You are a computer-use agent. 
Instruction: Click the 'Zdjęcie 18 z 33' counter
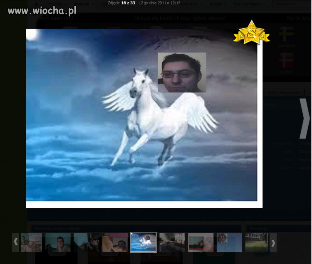click(121, 3)
